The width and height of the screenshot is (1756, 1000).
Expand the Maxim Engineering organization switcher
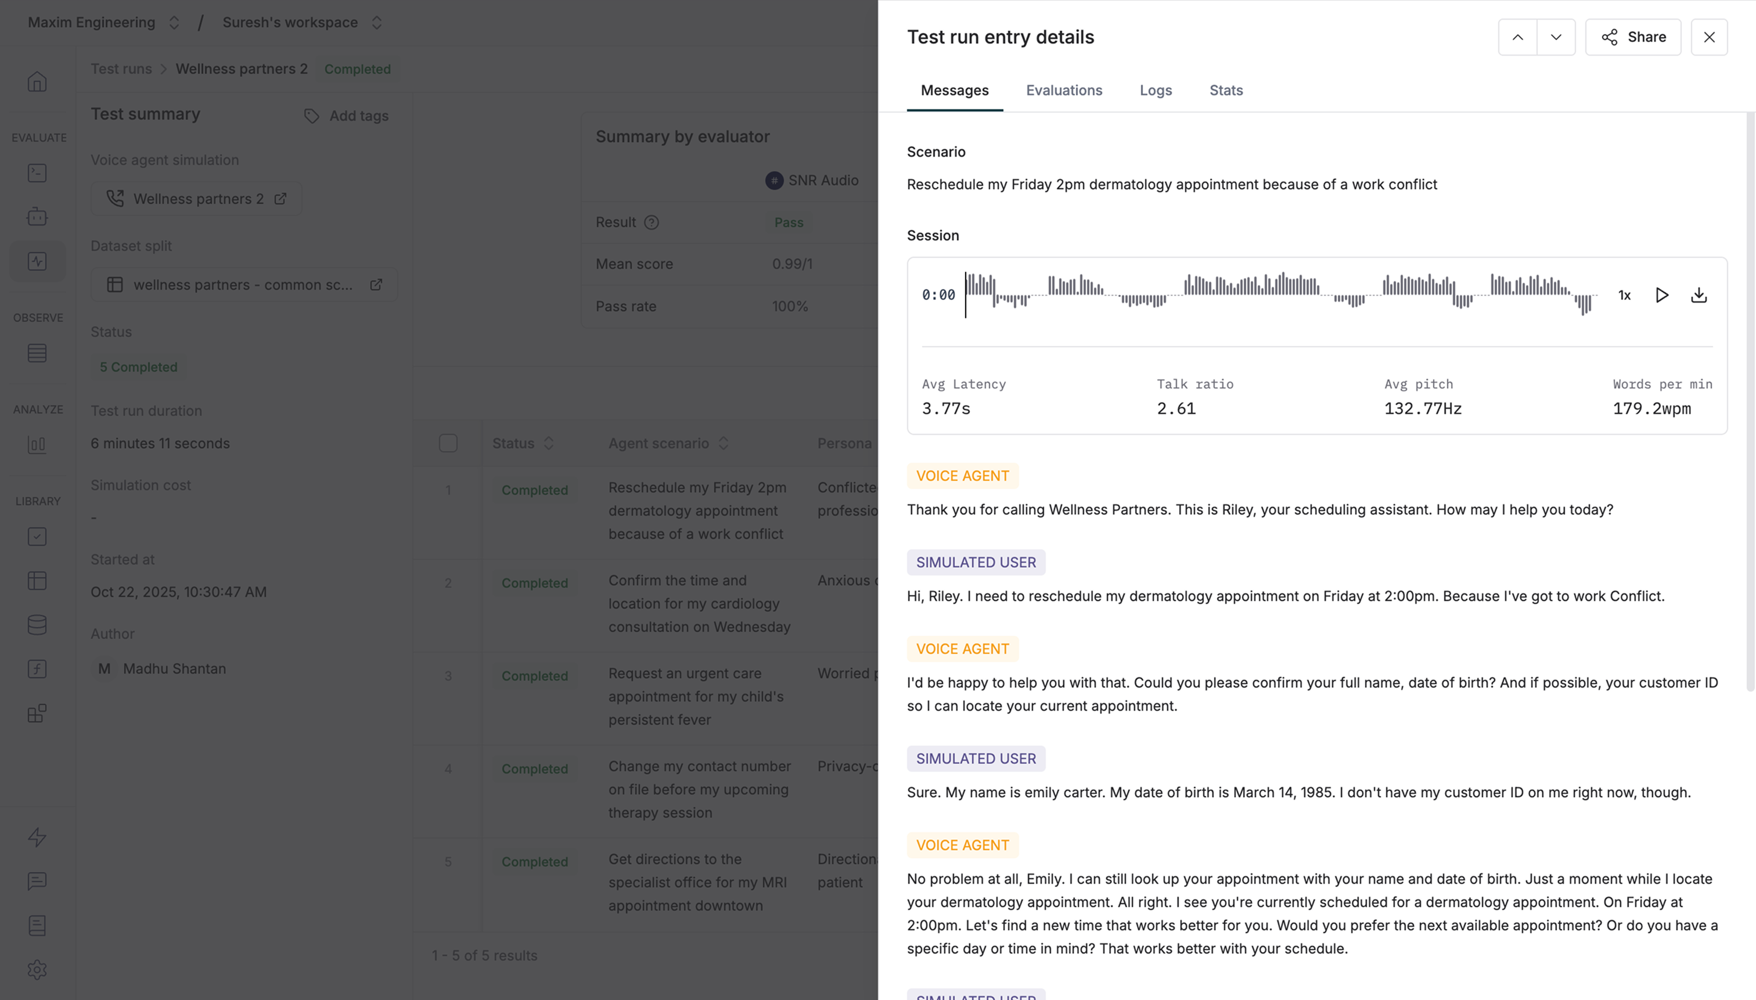coord(174,23)
